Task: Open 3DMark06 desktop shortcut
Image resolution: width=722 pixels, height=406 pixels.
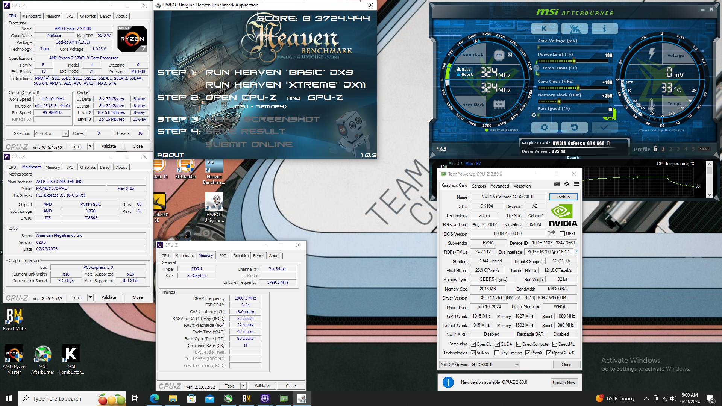Action: pos(185,169)
